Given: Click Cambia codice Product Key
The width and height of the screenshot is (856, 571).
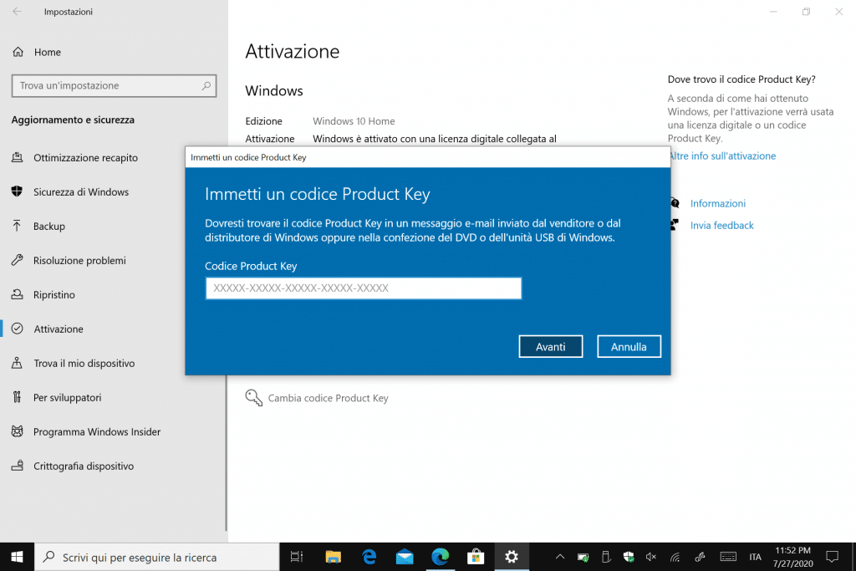Looking at the screenshot, I should 328,399.
